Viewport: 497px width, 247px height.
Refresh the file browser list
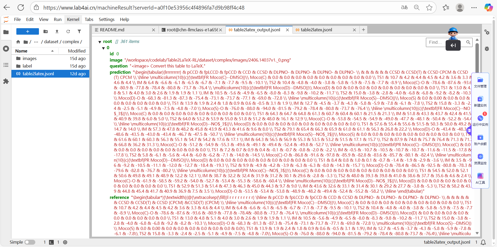pos(68,32)
